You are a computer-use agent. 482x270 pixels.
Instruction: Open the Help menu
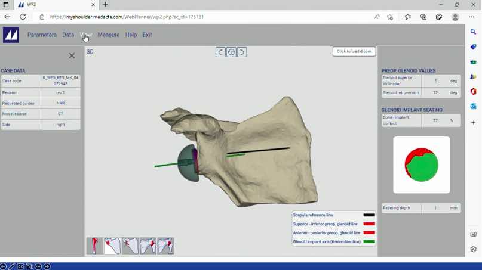(x=131, y=35)
